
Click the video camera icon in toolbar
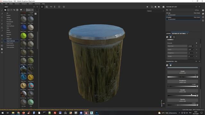tap(159, 7)
